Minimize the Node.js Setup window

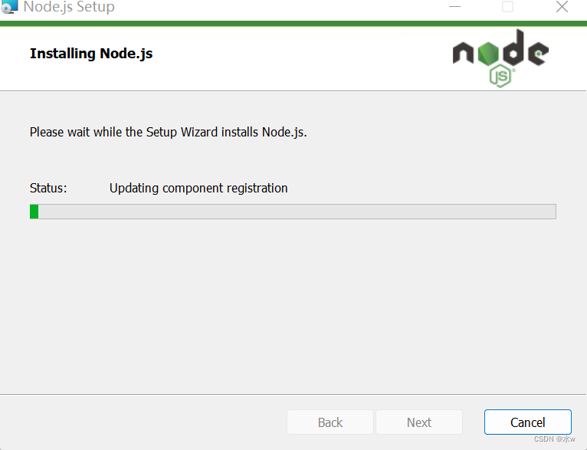pos(455,8)
